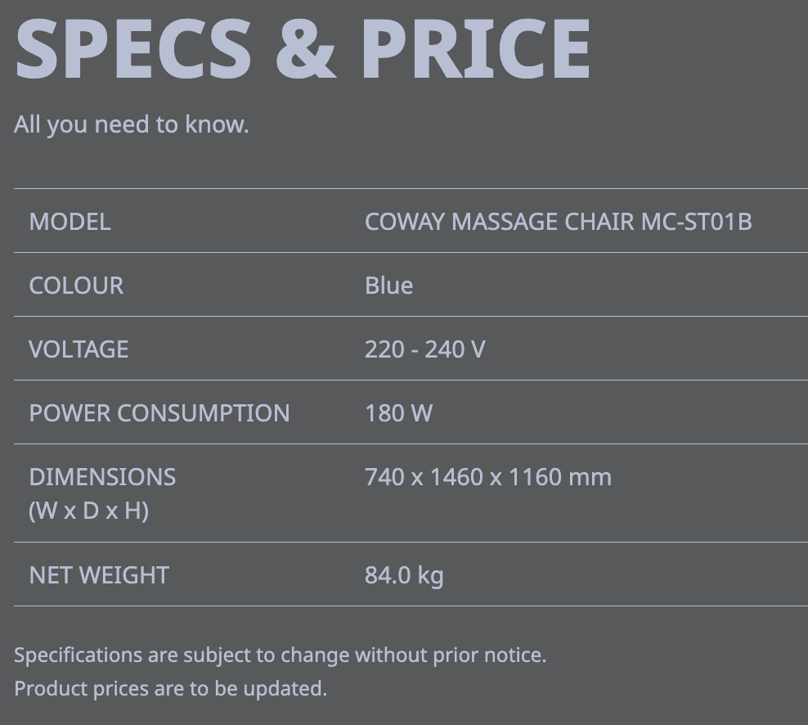The height and width of the screenshot is (725, 808).
Task: Click the word PRICE in the heading
Action: (x=474, y=47)
